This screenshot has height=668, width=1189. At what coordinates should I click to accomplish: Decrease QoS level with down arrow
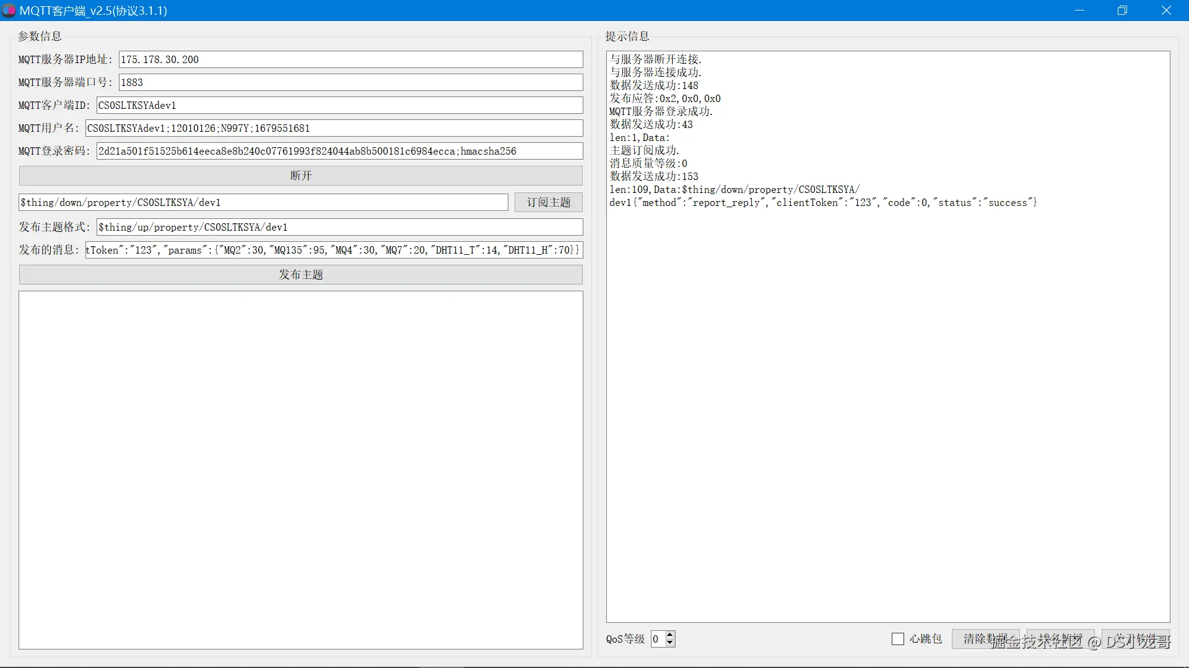point(670,643)
